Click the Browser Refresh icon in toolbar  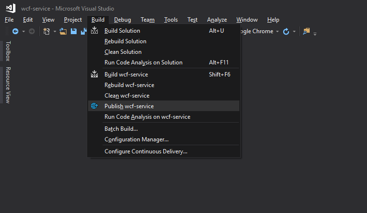pyautogui.click(x=286, y=31)
